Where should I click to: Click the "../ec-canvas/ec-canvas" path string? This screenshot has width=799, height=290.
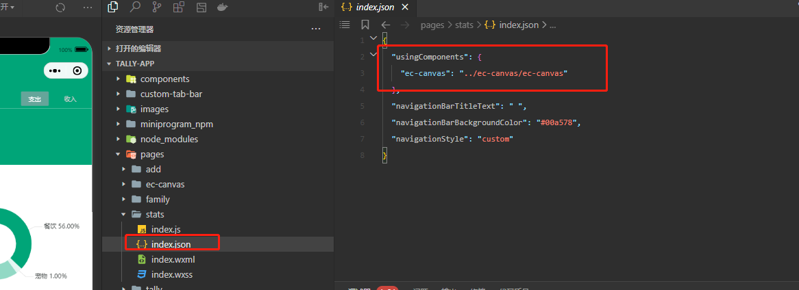(513, 73)
